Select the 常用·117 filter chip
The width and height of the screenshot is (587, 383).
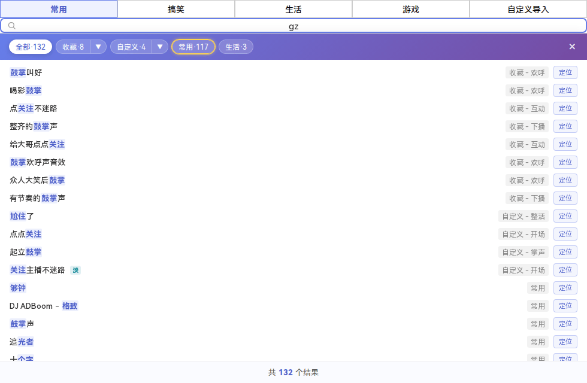click(x=193, y=47)
